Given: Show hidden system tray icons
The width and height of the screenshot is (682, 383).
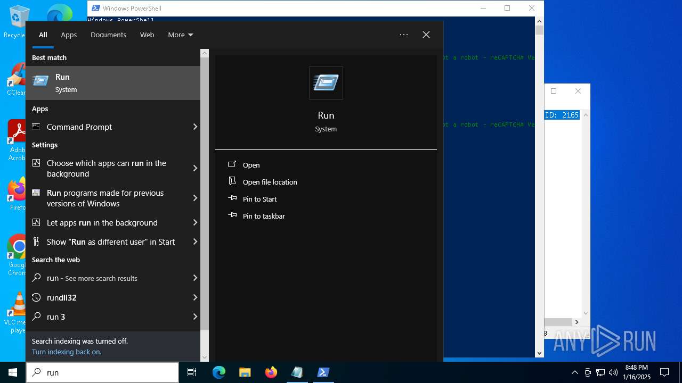Looking at the screenshot, I should pyautogui.click(x=574, y=372).
